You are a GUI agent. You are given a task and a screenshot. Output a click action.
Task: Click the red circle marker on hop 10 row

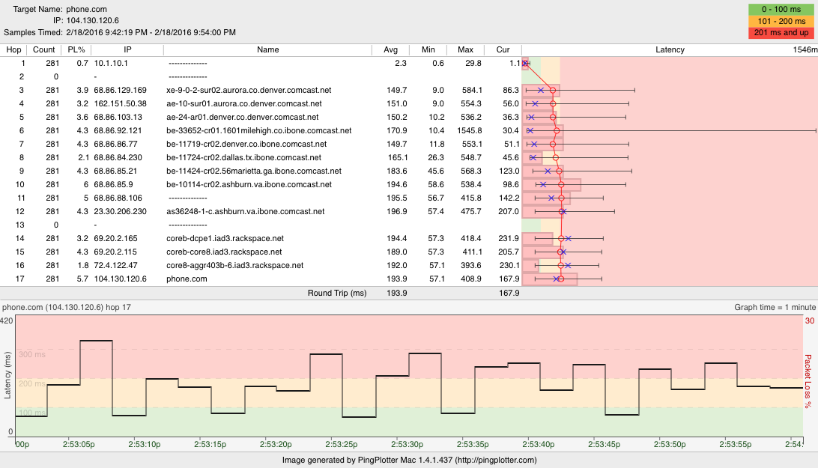point(560,185)
